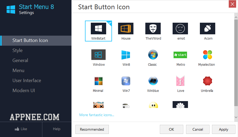Pick the Myselection colorful icon
Image resolution: width=238 pixels, height=137 pixels.
pos(208,55)
